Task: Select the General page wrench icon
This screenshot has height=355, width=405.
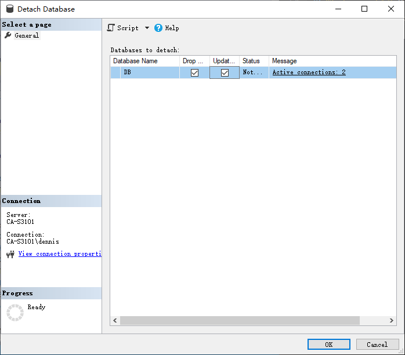Action: [8, 35]
